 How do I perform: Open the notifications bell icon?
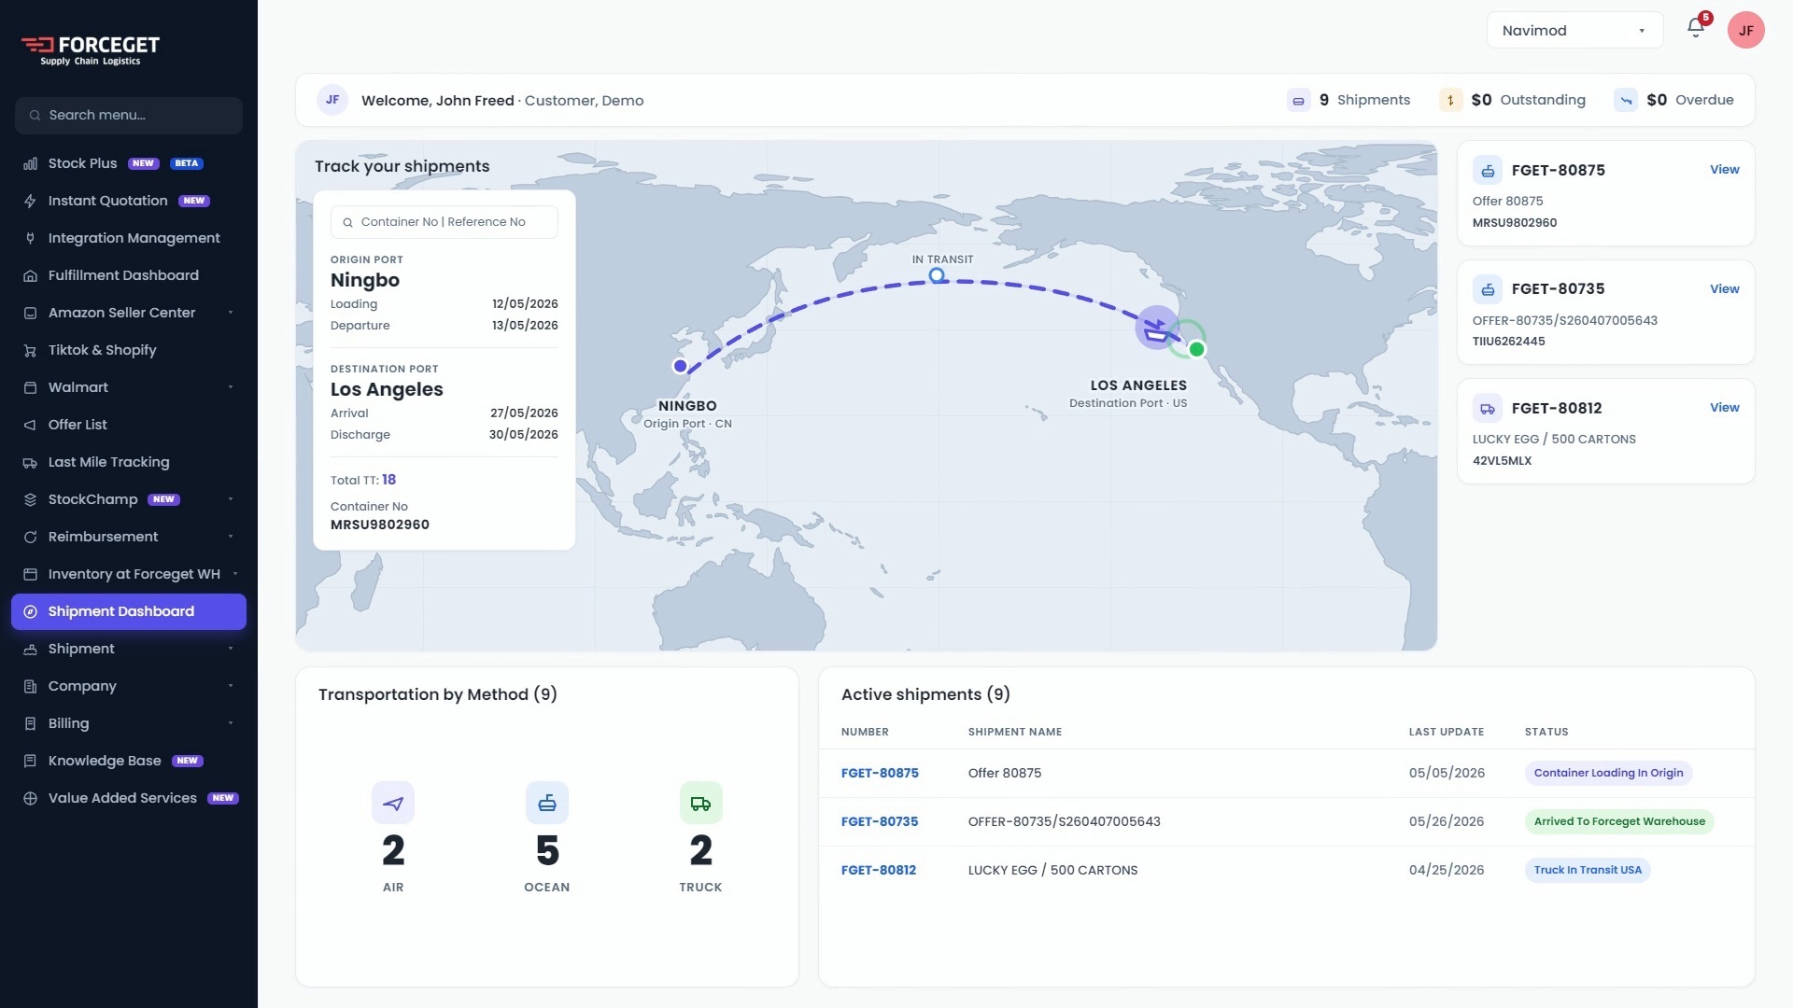coord(1696,28)
